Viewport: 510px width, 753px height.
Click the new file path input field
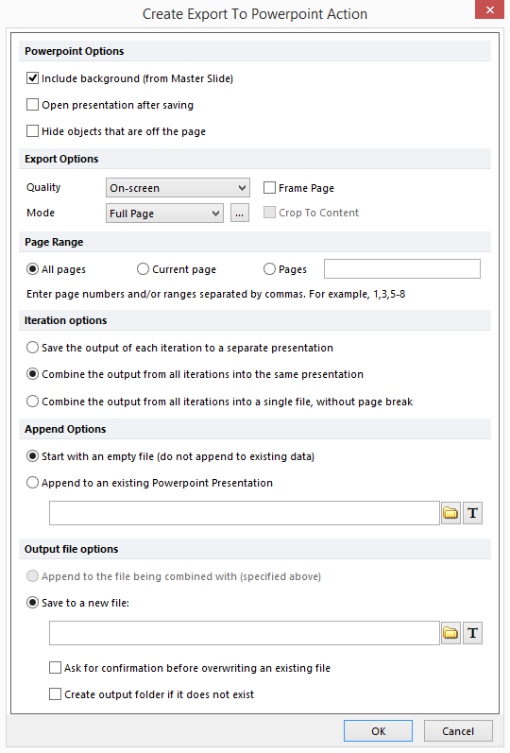pos(245,633)
